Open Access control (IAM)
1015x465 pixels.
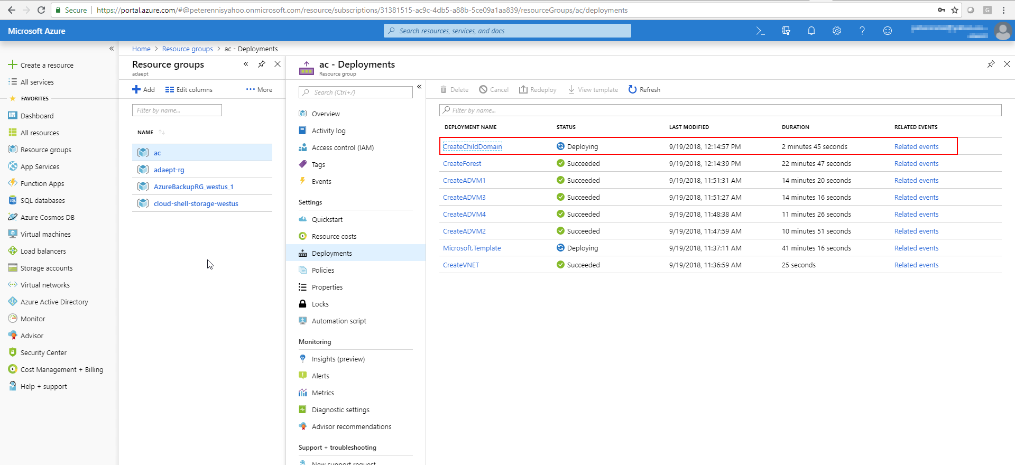tap(343, 147)
